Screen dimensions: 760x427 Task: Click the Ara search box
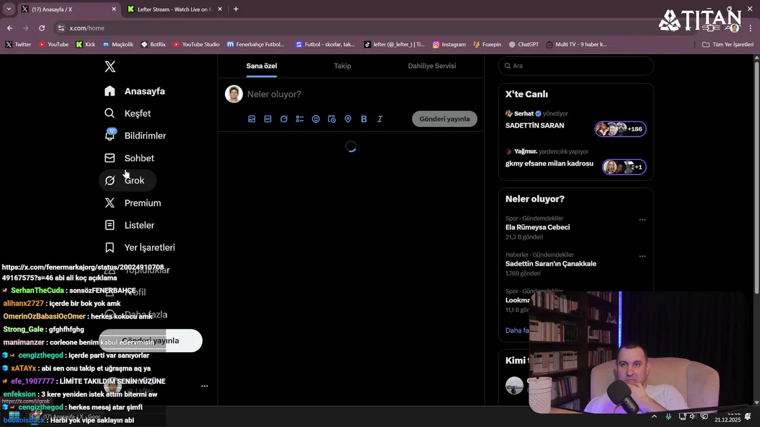(x=576, y=66)
